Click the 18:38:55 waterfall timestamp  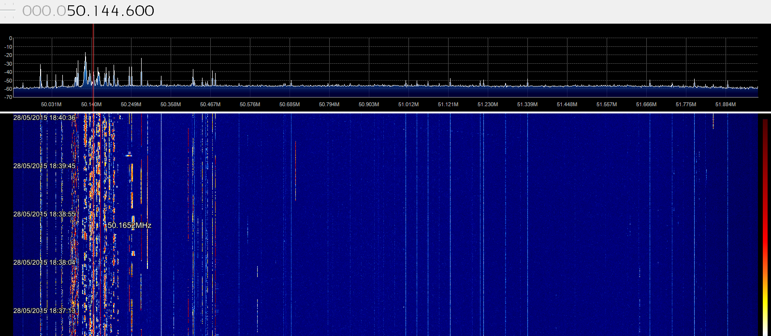(44, 214)
